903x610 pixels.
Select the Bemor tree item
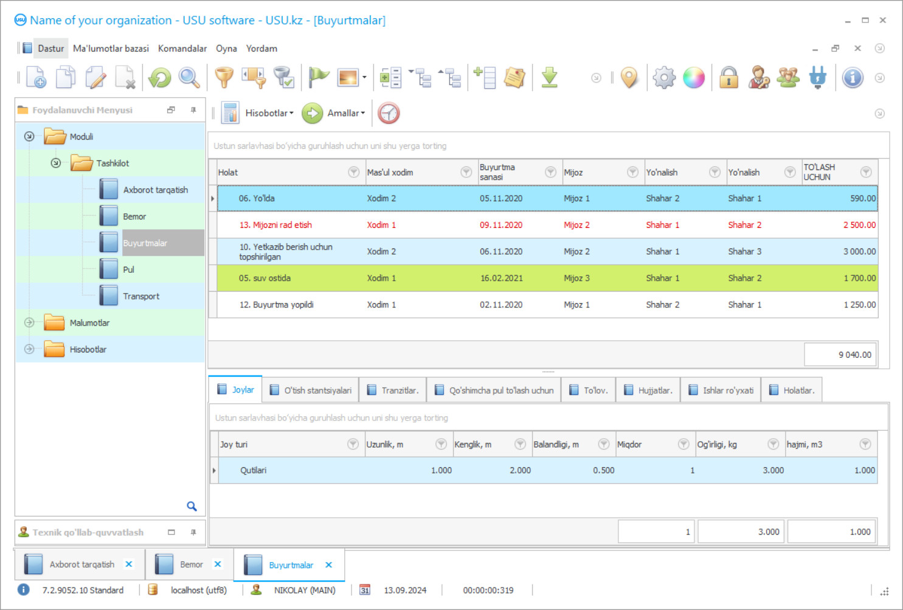click(134, 216)
